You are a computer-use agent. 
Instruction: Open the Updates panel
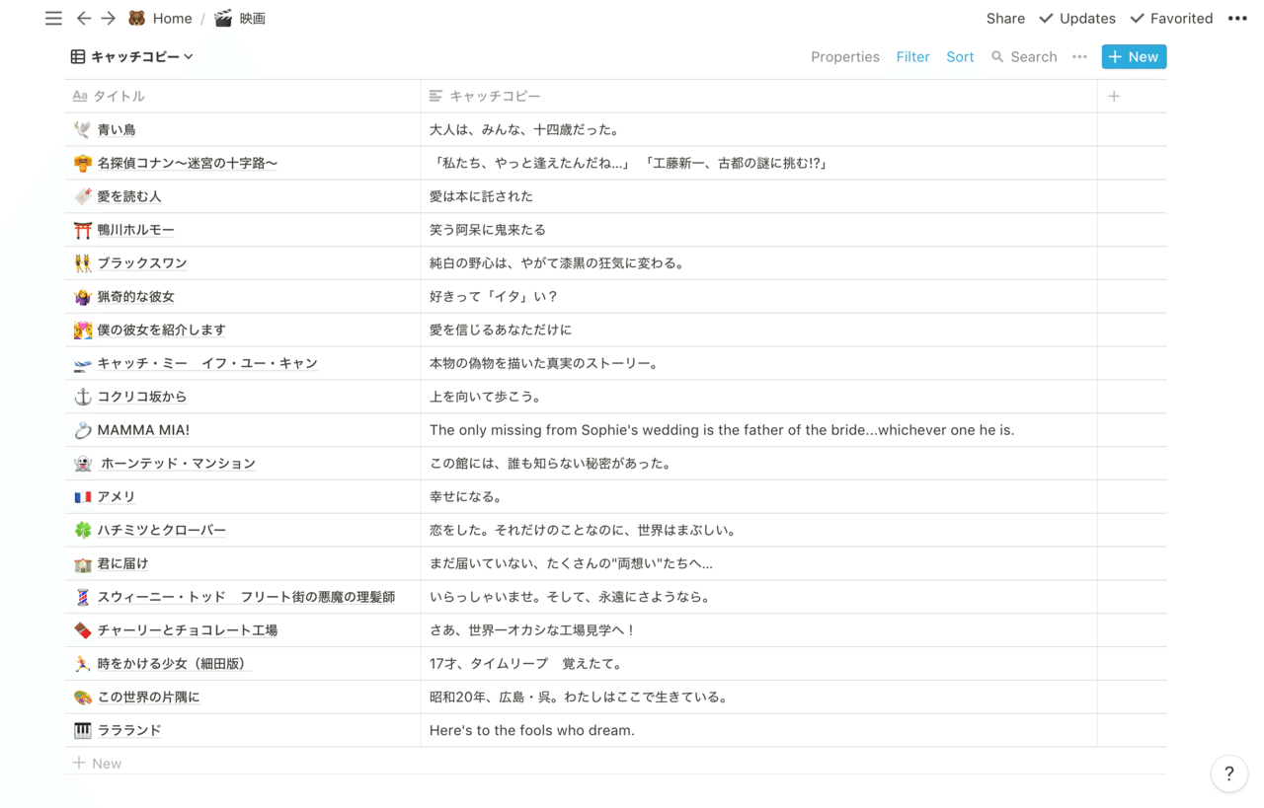pos(1077,18)
